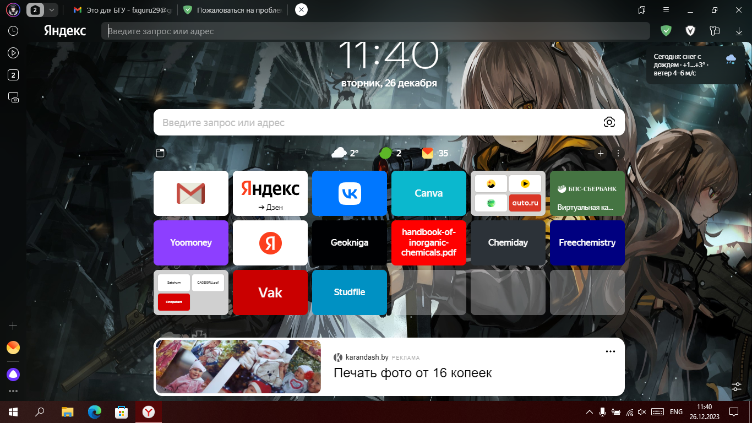Viewport: 752px width, 423px height.
Task: Open Alice voice assistant icon
Action: pos(13,375)
